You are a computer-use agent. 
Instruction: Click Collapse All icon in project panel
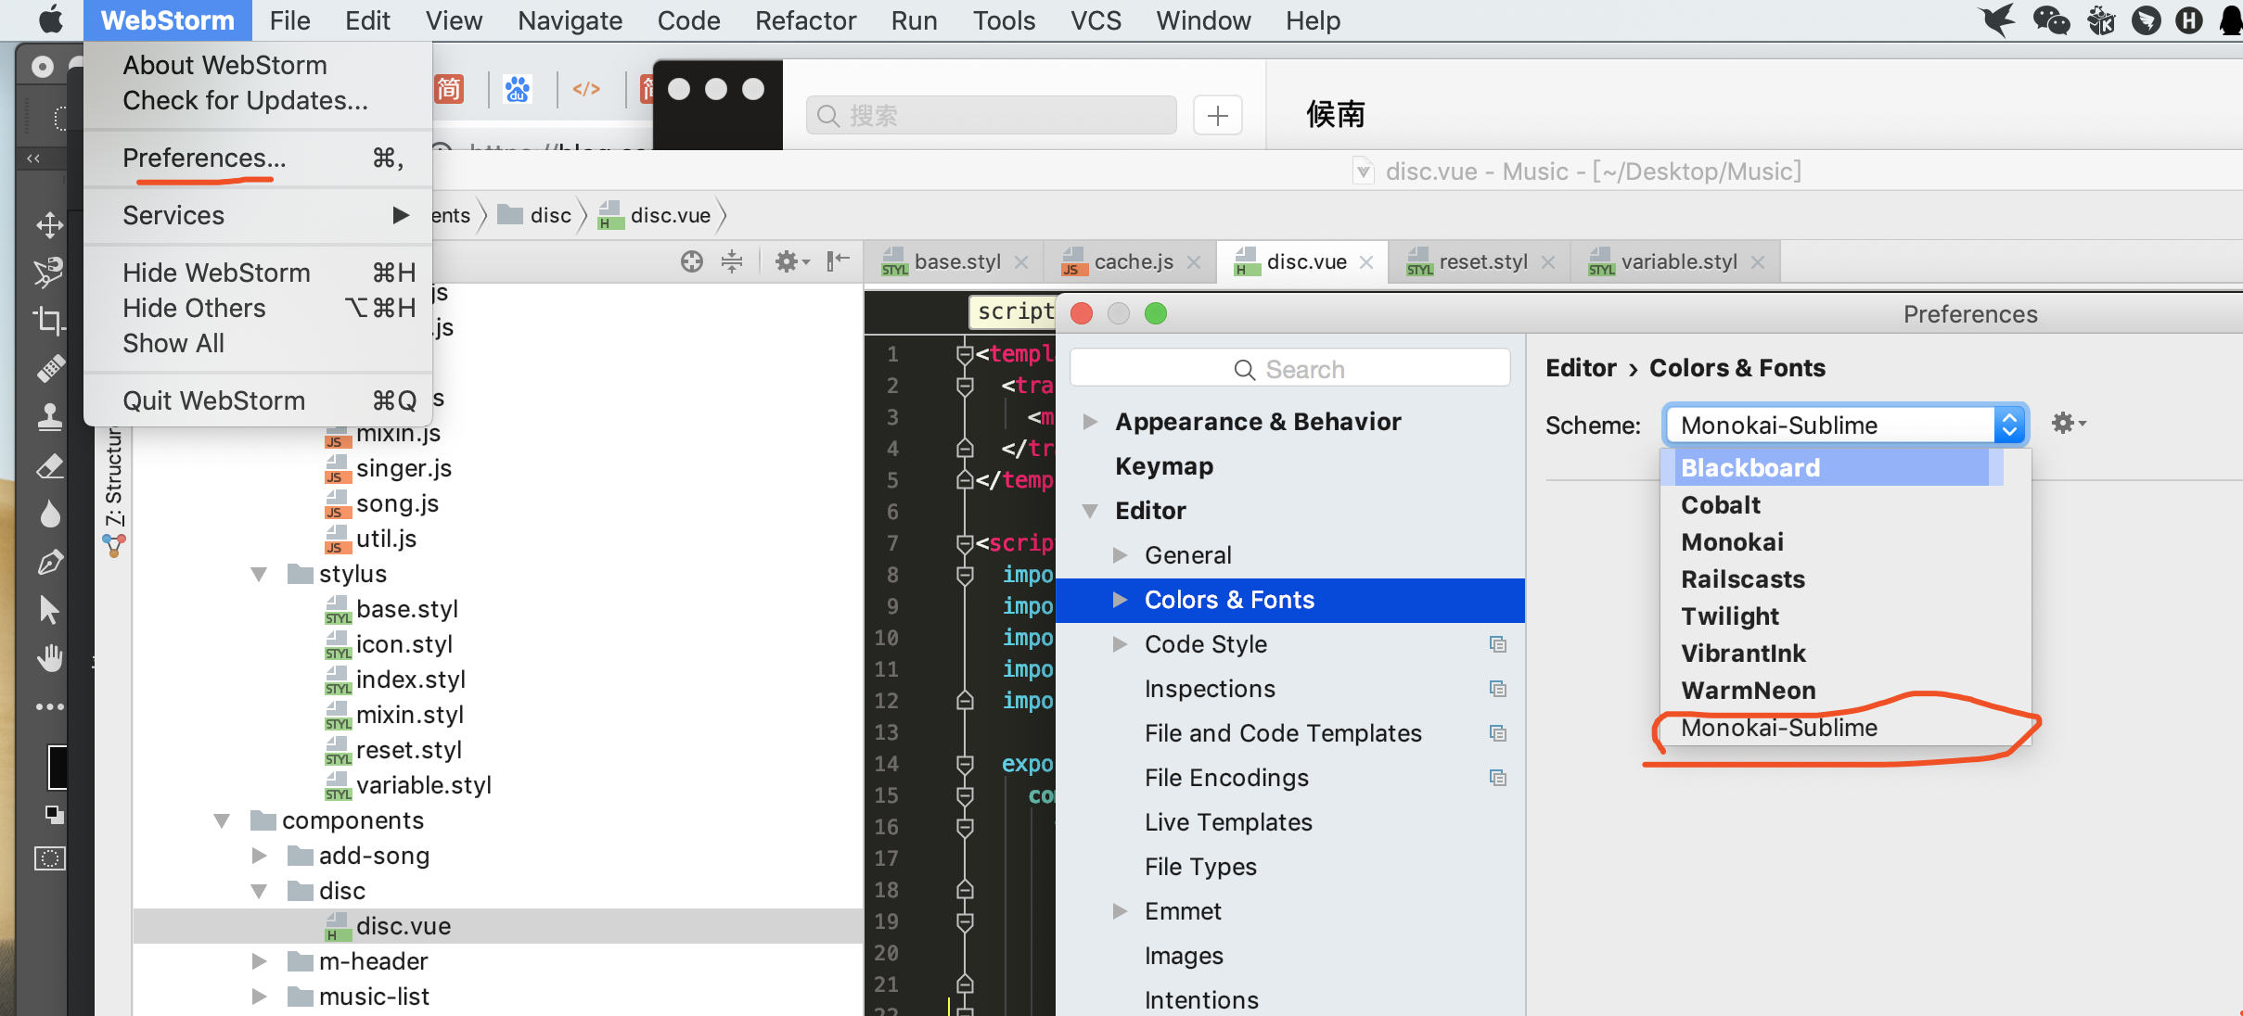tap(732, 261)
